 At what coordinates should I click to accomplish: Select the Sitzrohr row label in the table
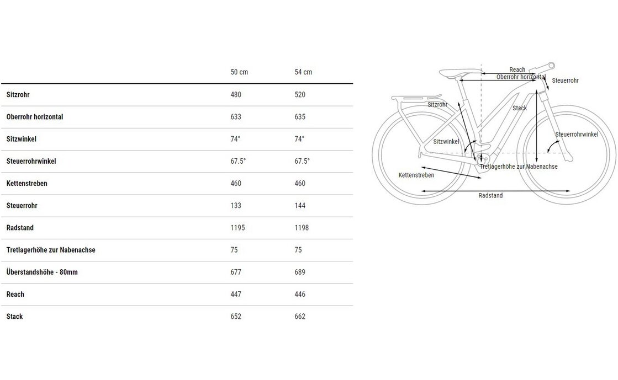pos(18,95)
